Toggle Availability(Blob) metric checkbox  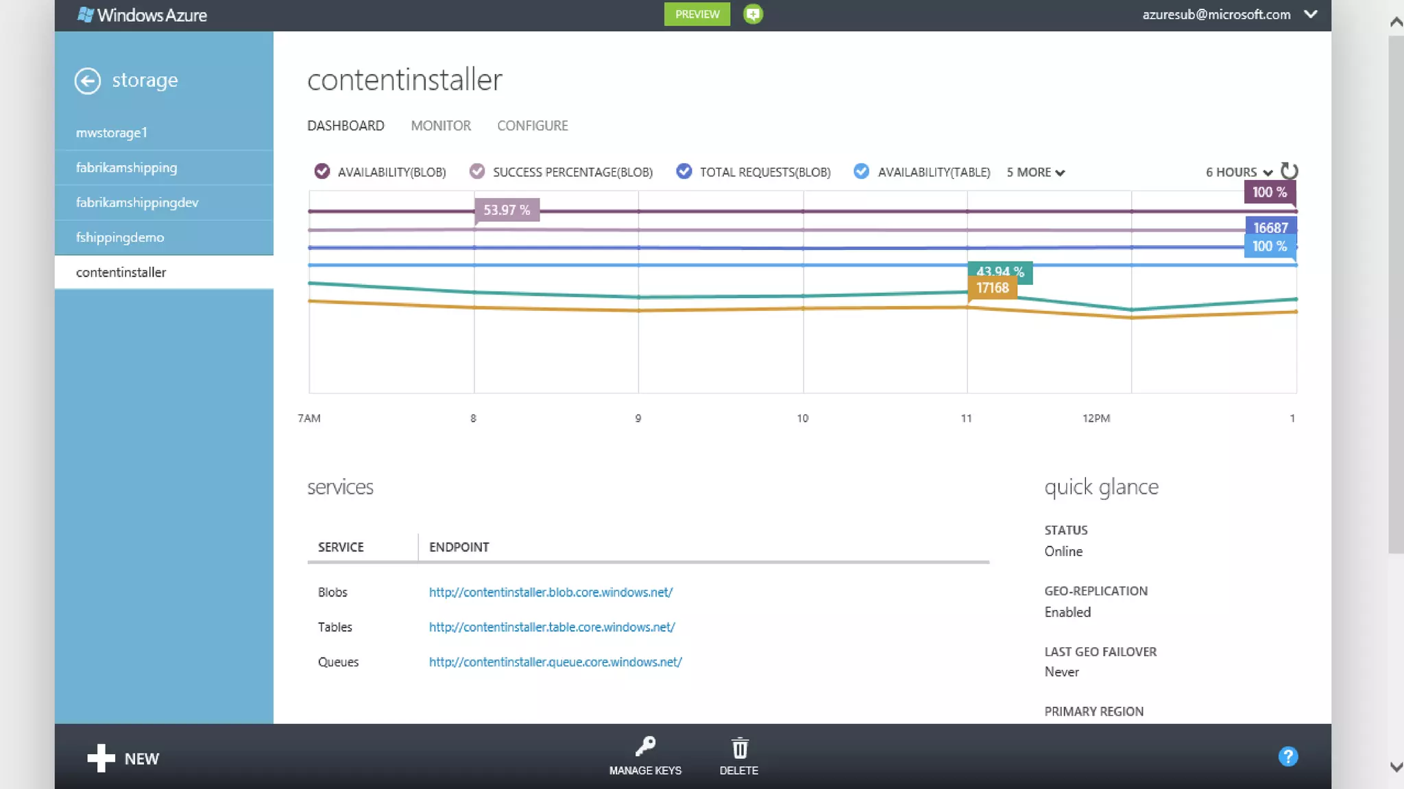tap(322, 171)
